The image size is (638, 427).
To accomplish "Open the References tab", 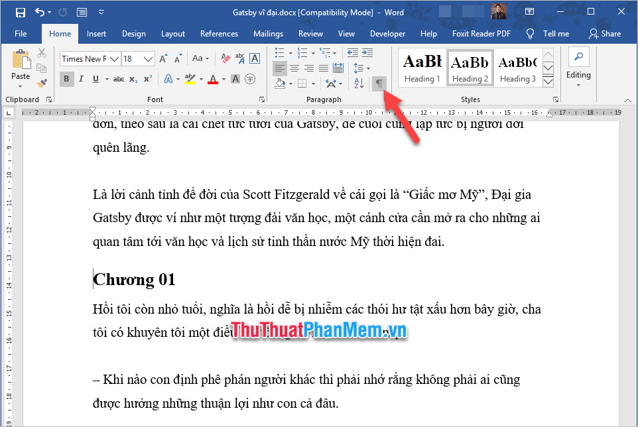I will [x=219, y=34].
